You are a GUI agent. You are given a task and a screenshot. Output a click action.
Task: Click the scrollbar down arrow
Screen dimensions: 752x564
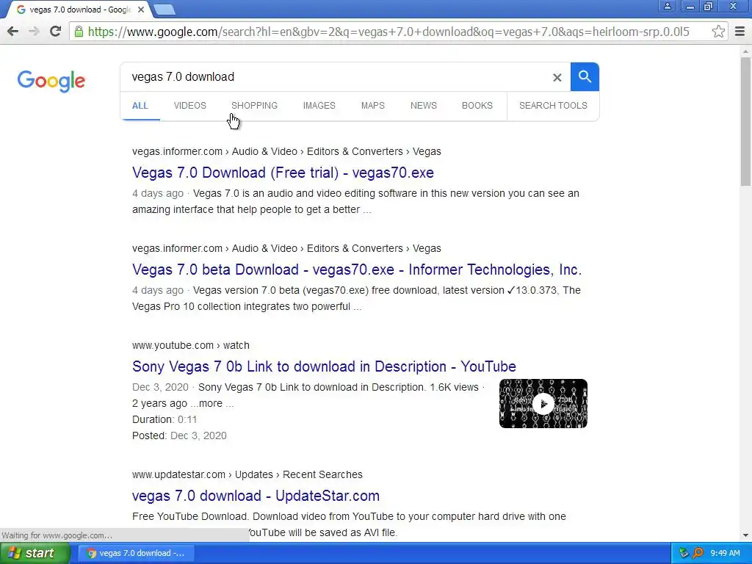pyautogui.click(x=745, y=535)
